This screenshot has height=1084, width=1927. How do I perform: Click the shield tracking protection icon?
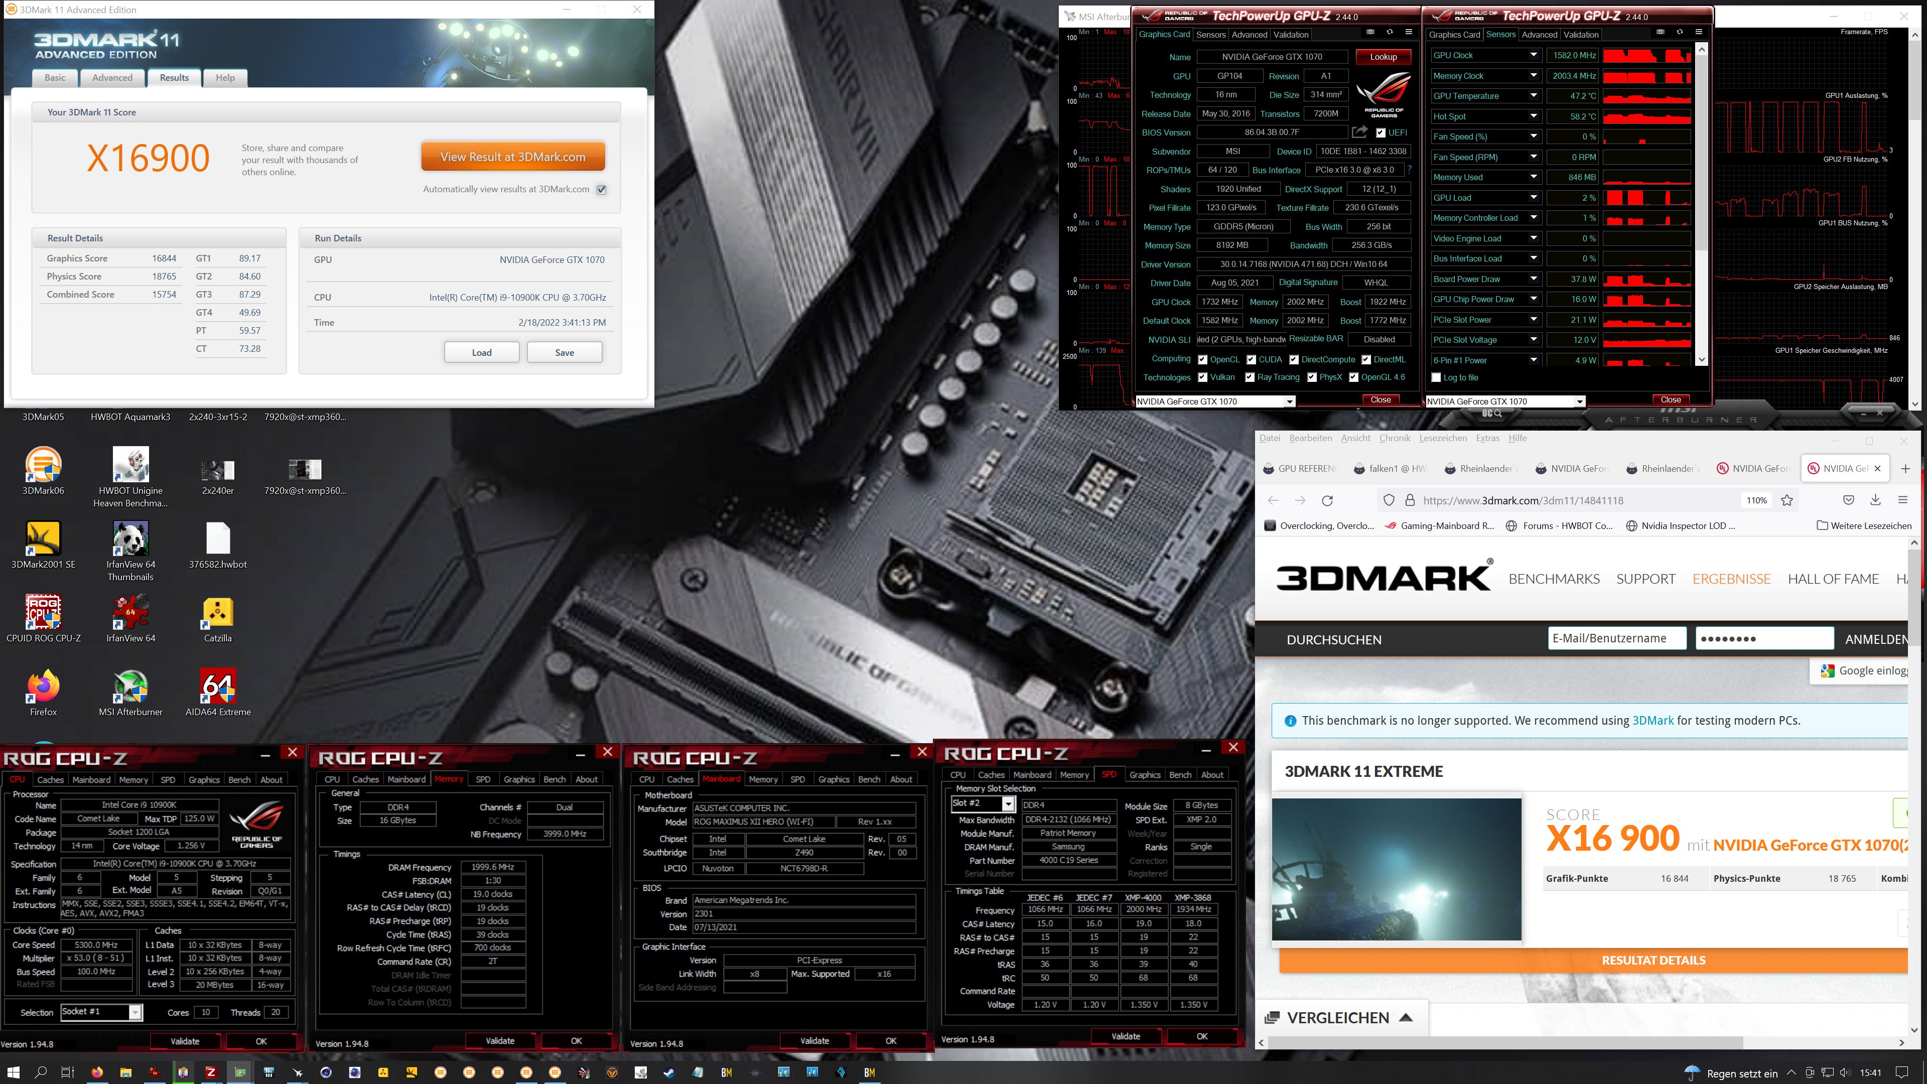[1389, 500]
